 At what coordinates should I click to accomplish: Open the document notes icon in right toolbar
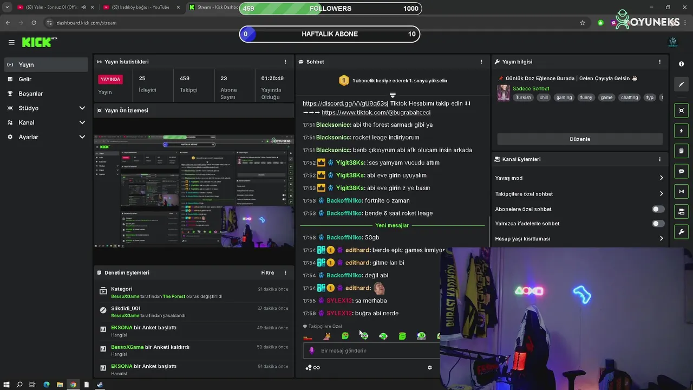[681, 151]
